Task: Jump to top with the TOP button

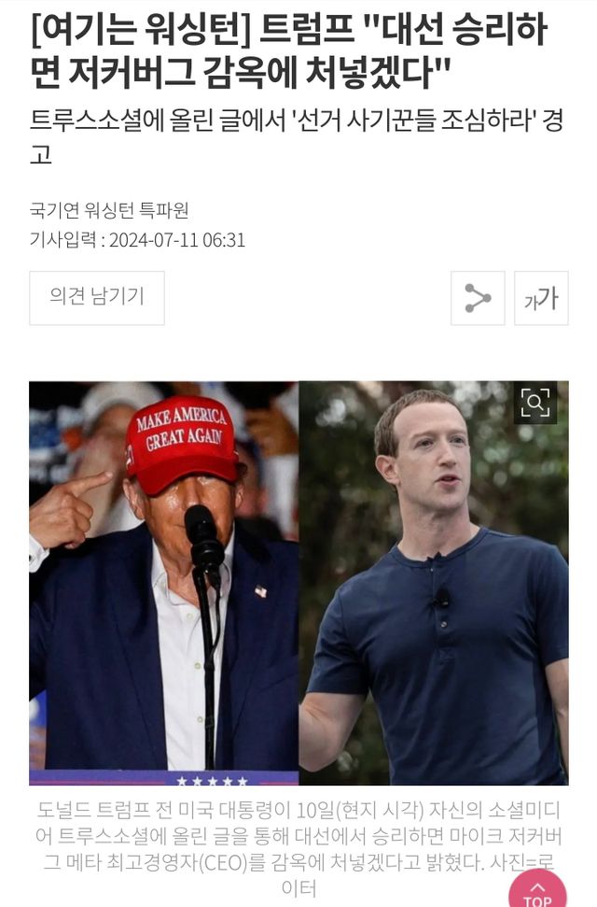Action: click(537, 889)
